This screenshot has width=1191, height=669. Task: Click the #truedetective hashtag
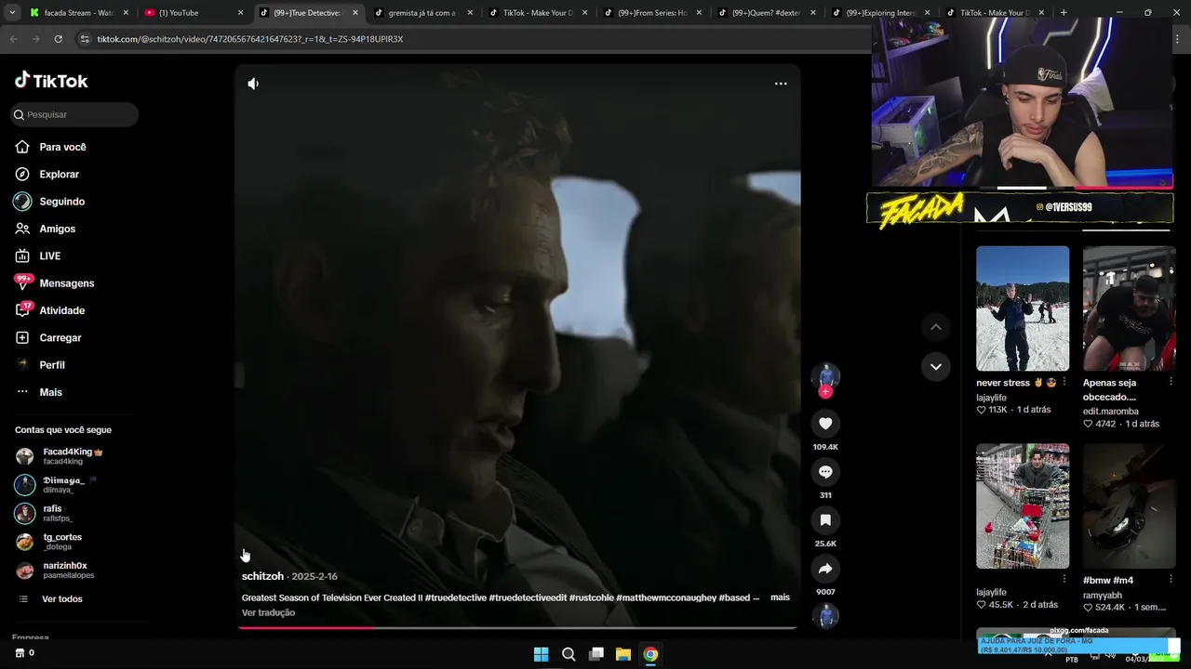click(x=456, y=598)
